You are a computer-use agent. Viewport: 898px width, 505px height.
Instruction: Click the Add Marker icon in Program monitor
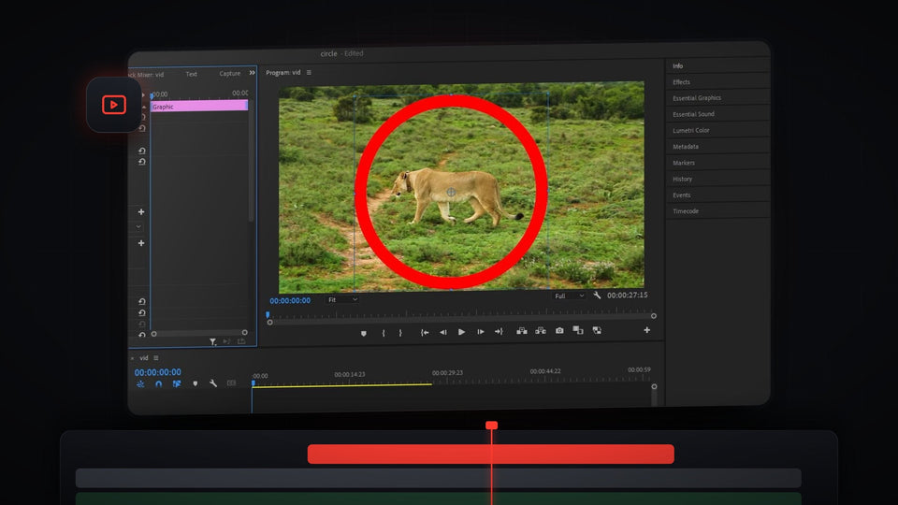coord(364,333)
